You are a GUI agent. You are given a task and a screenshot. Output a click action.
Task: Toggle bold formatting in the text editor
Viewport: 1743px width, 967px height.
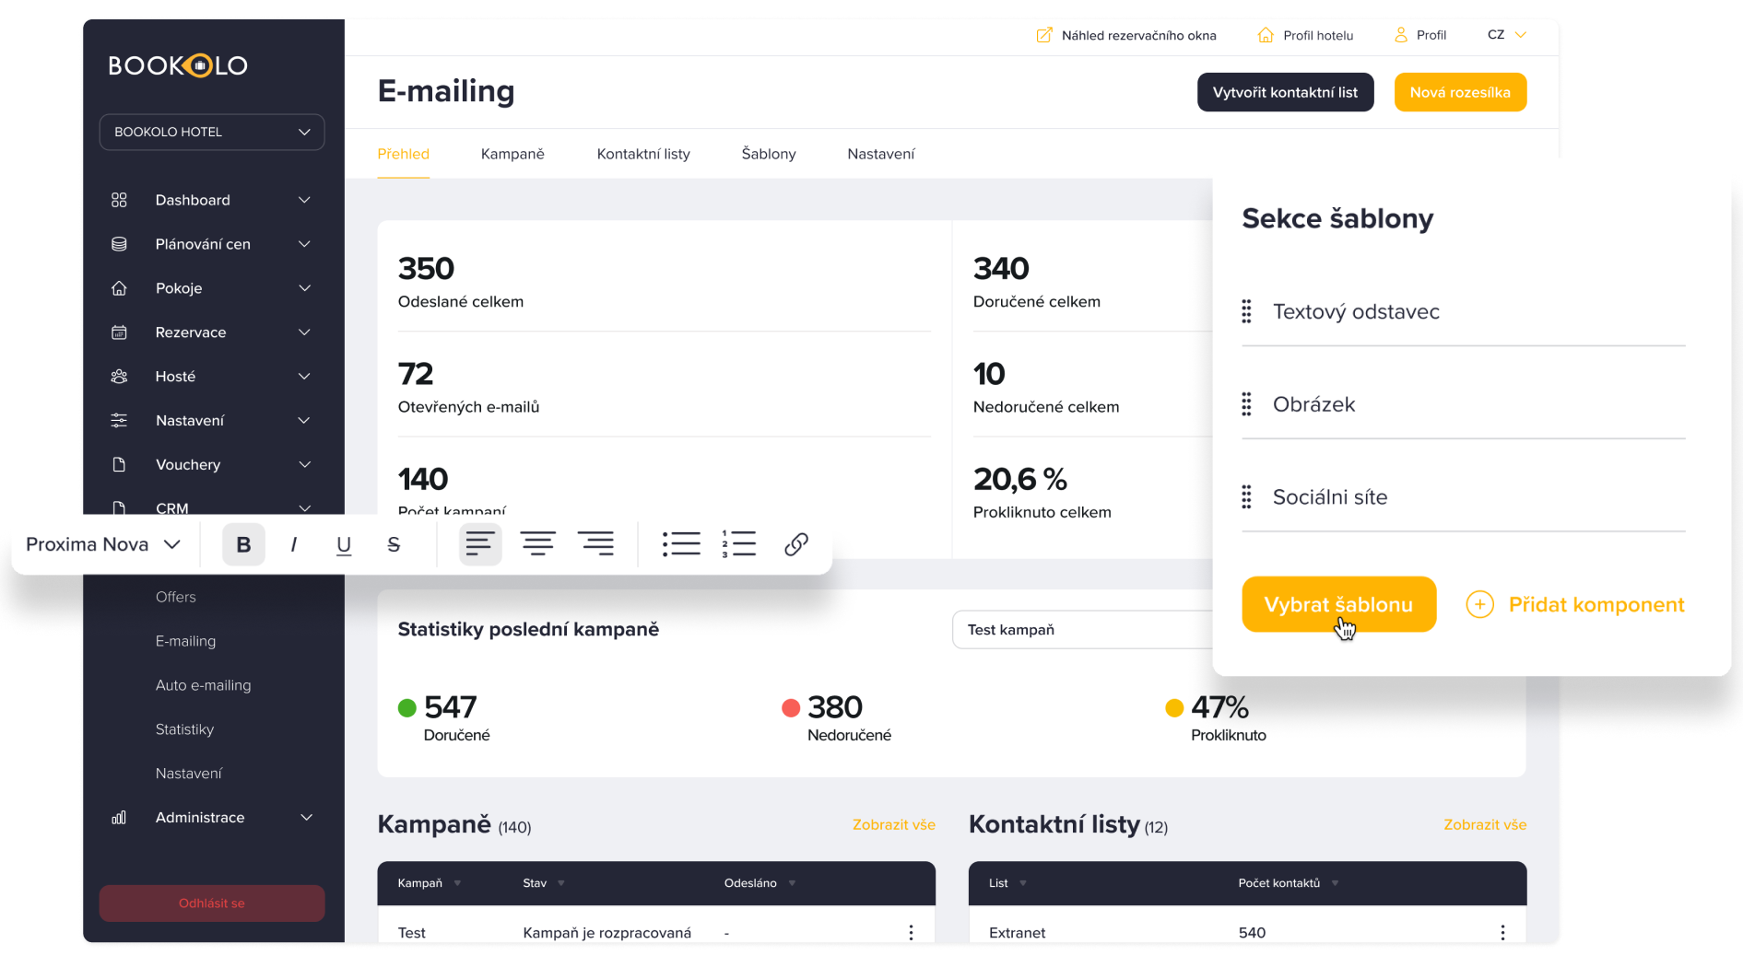(242, 543)
